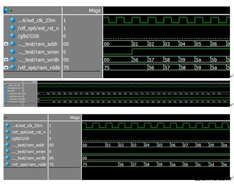234x185 pixels.
Task: Click the ram_wrdb signal icon in top panel
Action: 13,59
